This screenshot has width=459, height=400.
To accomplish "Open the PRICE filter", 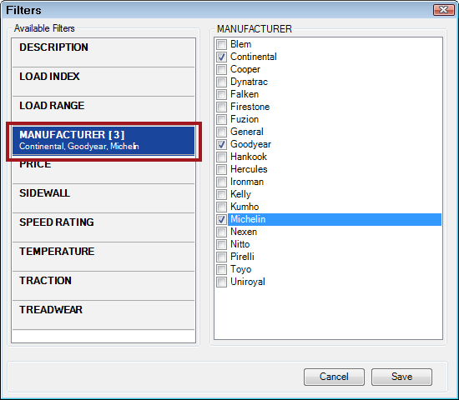I will coord(103,170).
